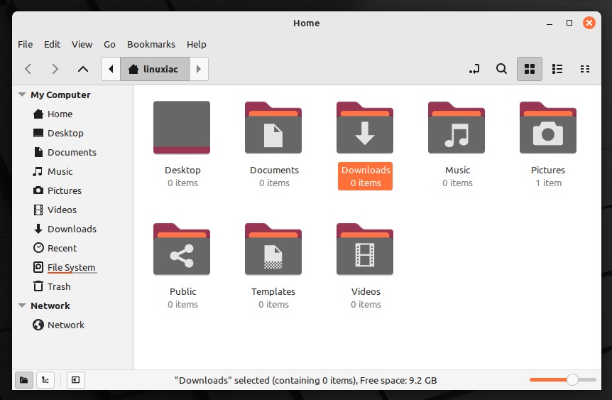612x400 pixels.
Task: Hide the sidebar with the status bar button
Action: (76, 380)
